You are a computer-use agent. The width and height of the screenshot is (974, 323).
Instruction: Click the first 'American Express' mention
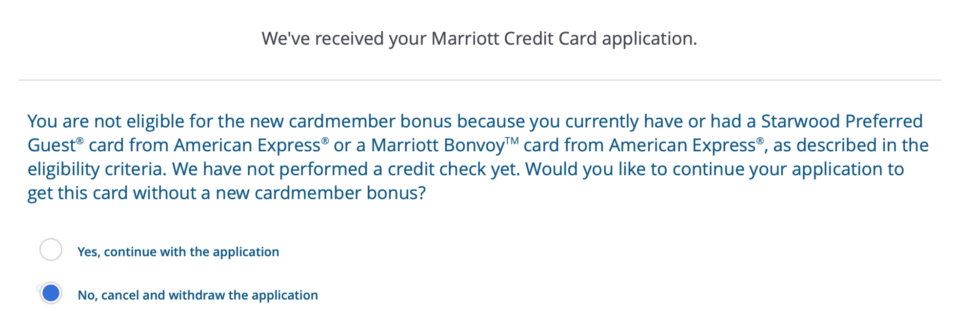pos(247,145)
